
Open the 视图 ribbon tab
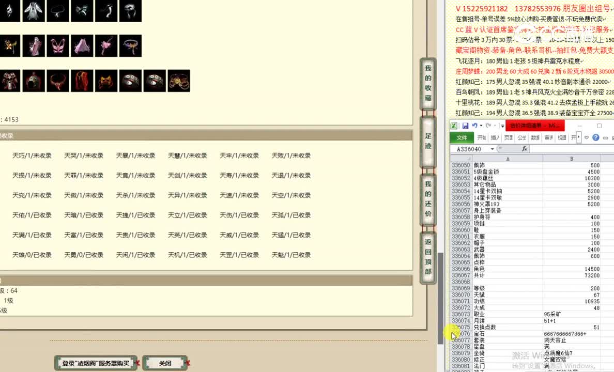point(561,137)
